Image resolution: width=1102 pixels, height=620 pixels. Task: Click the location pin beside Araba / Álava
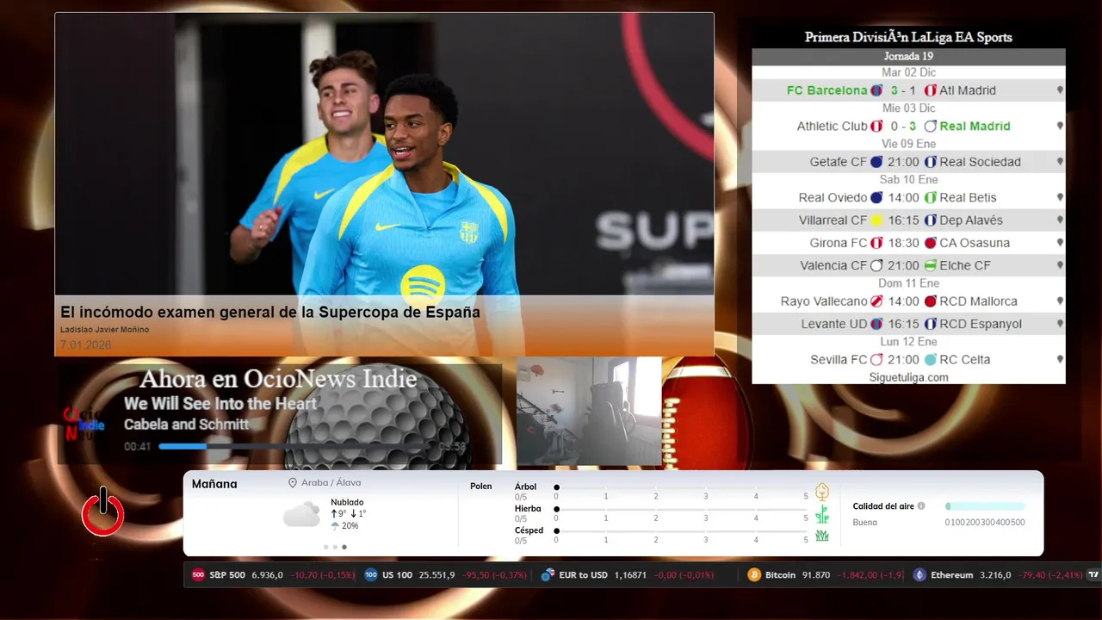[293, 483]
